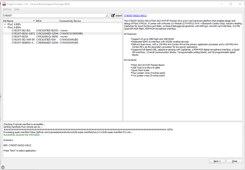Click the PSoC 6 BSPs label

point(14,27)
